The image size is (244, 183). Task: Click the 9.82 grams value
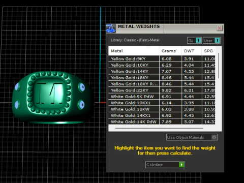tap(167, 90)
